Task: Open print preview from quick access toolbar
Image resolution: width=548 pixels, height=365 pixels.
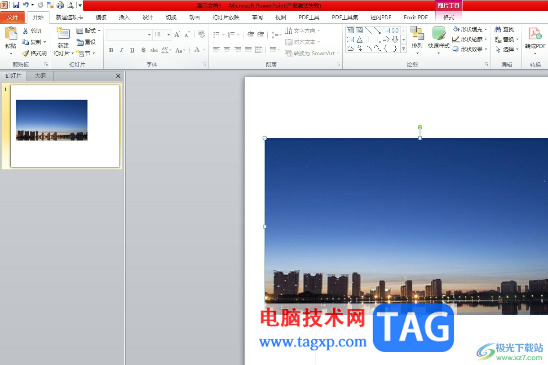Action: point(70,5)
